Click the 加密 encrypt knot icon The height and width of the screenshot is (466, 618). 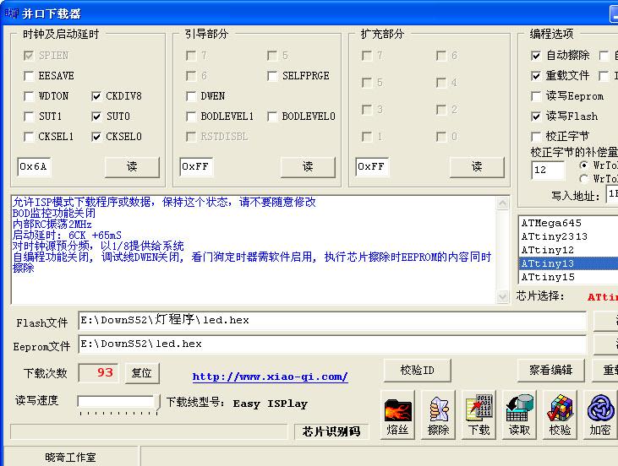tap(600, 410)
